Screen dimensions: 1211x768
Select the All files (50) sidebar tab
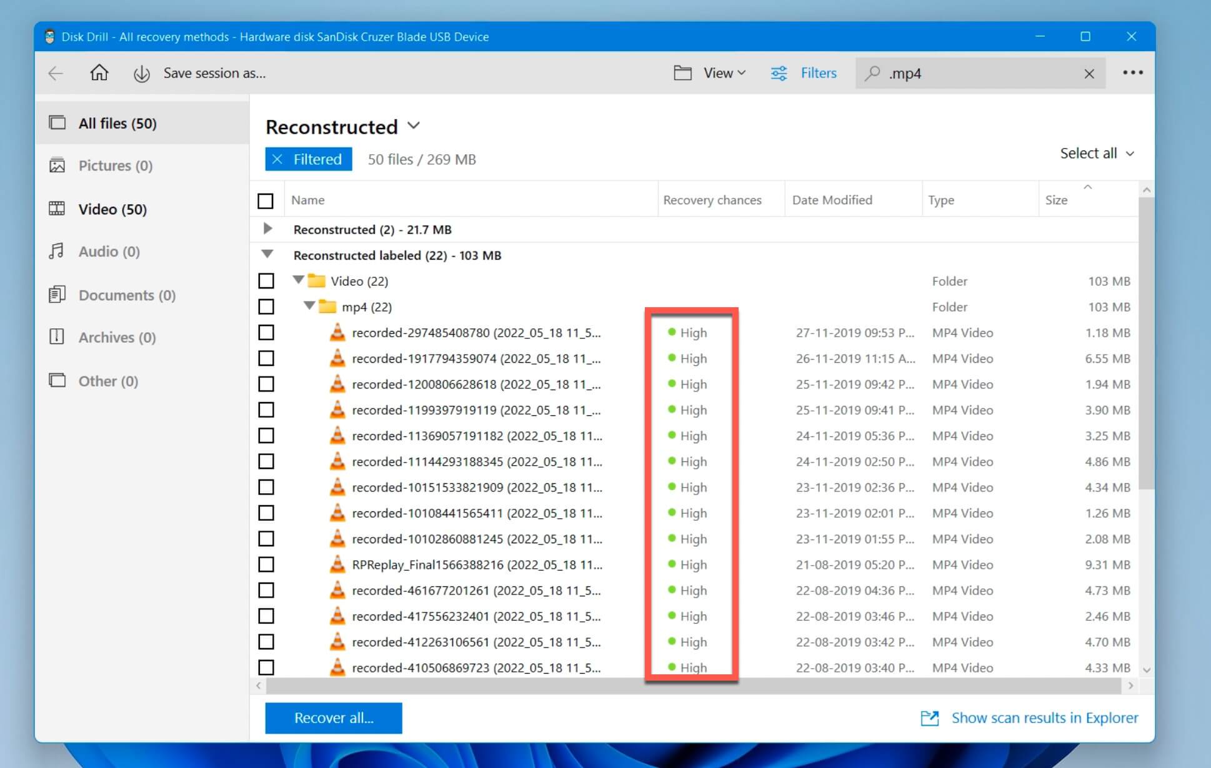click(x=118, y=122)
